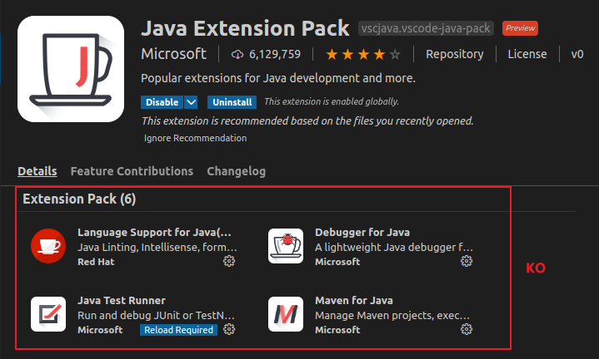Open the License link

tap(527, 54)
